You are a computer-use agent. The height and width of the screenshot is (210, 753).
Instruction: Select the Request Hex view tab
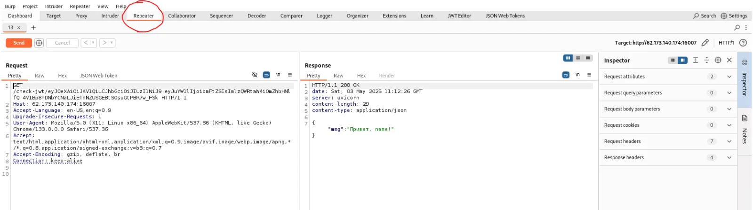tap(63, 76)
